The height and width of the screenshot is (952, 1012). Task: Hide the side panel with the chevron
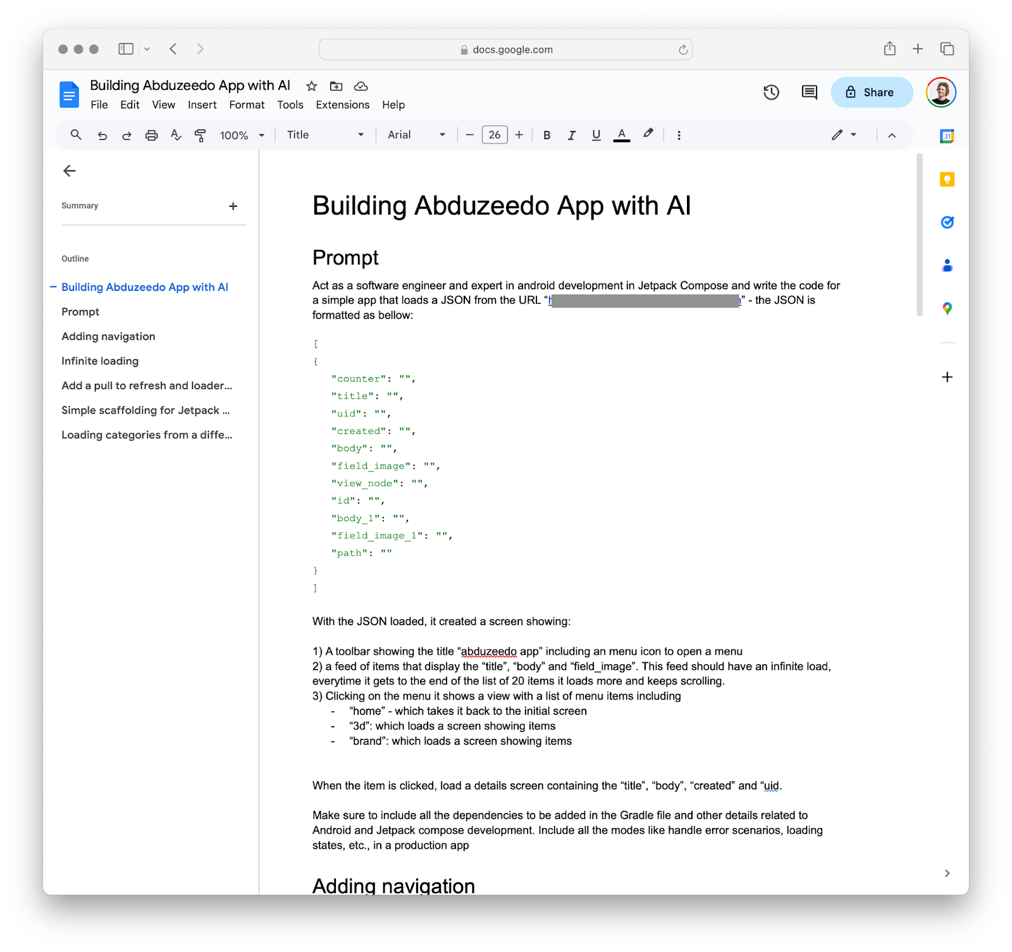pyautogui.click(x=947, y=874)
